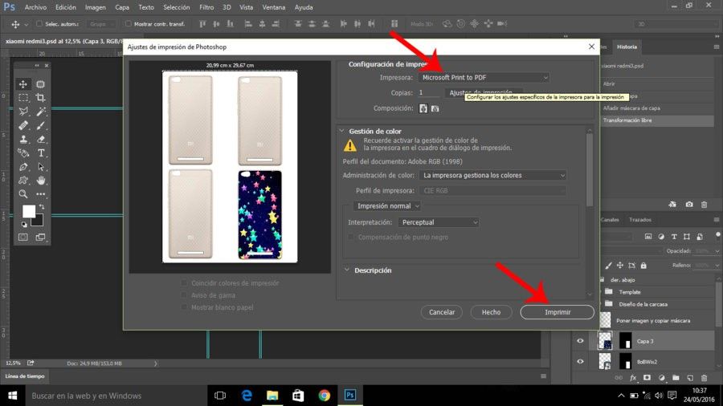Add layer mask icon in Layers panel
Viewport: 723px width, 406px height.
pyautogui.click(x=647, y=378)
